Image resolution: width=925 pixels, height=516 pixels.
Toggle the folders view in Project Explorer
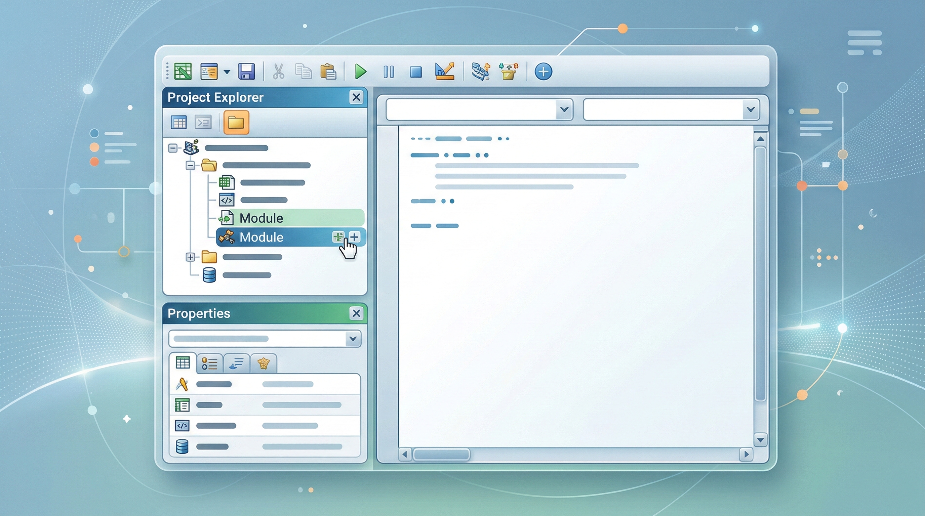click(236, 122)
